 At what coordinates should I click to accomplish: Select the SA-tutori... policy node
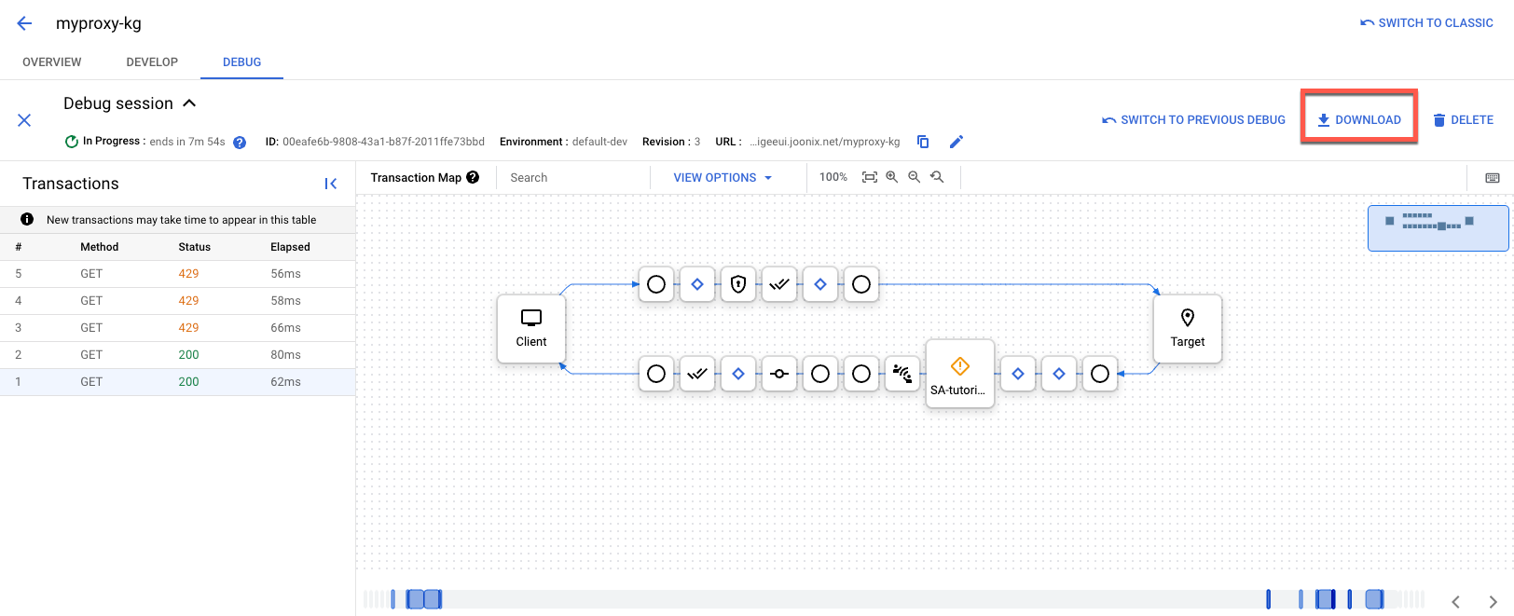960,374
